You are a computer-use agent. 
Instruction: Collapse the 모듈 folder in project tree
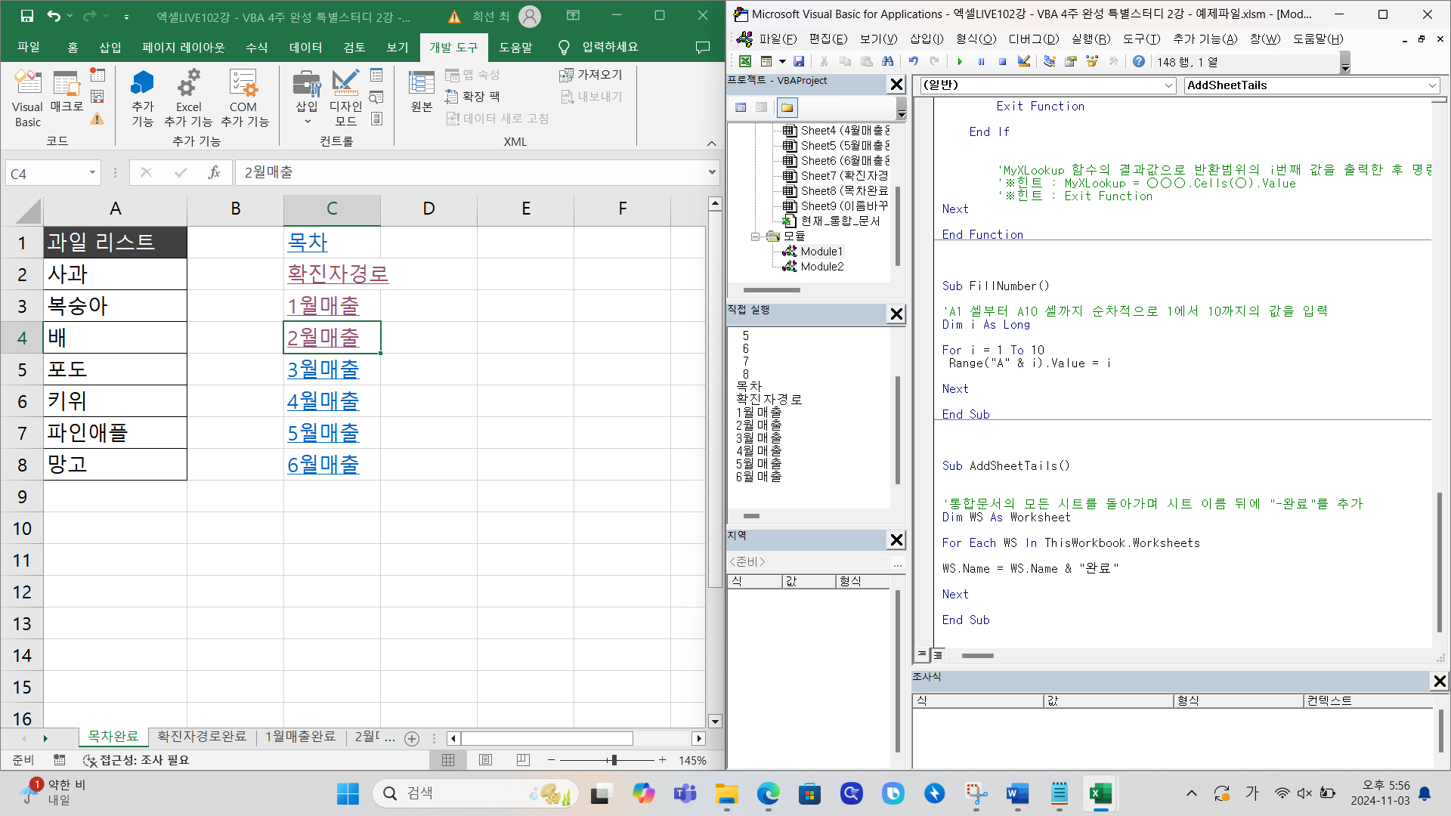pos(755,236)
